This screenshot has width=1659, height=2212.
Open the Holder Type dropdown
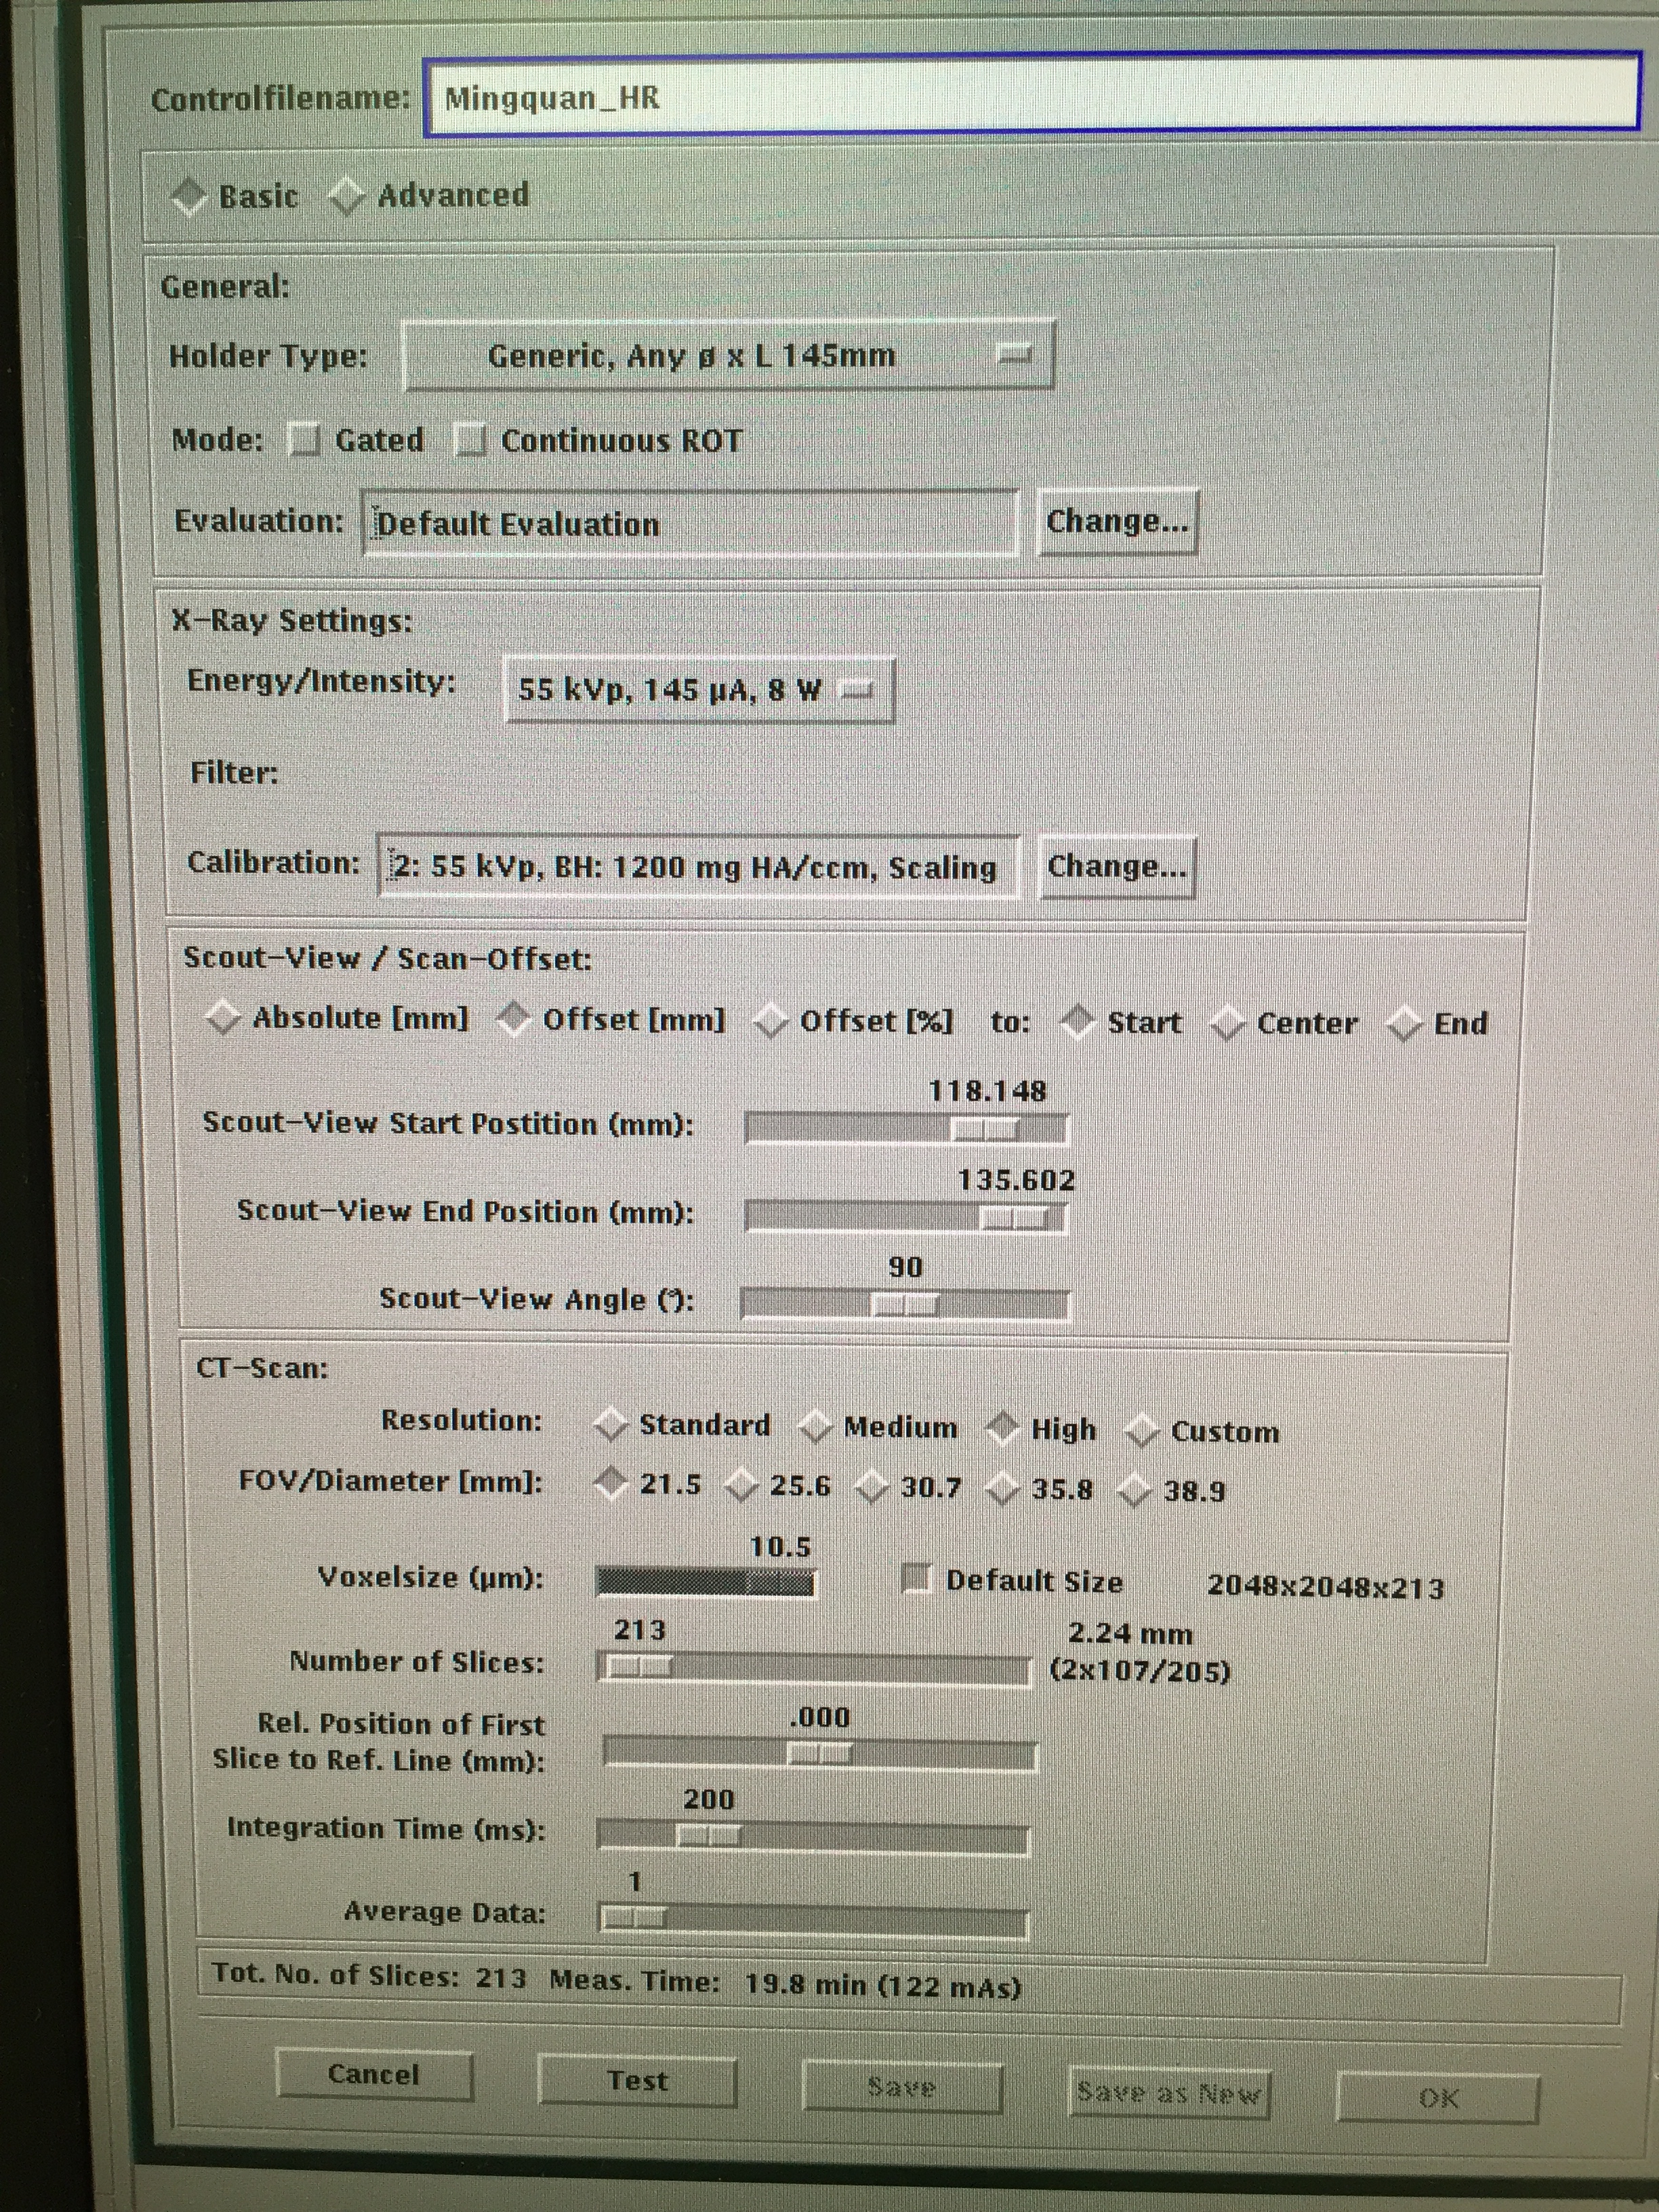(x=727, y=355)
